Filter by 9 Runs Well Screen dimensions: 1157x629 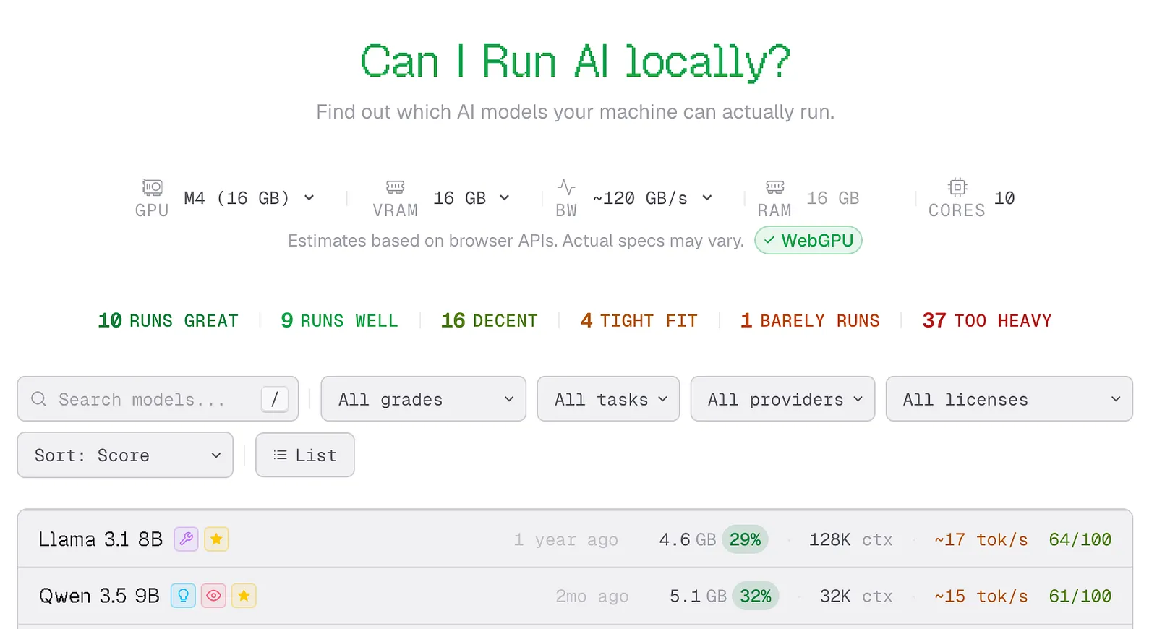click(x=339, y=320)
